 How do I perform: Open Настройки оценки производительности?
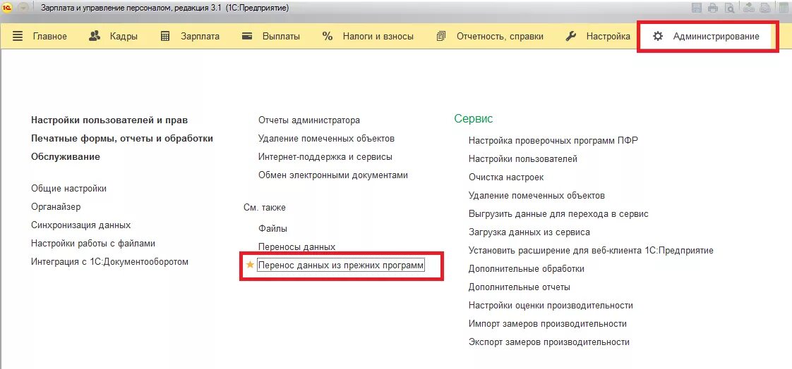coord(551,306)
